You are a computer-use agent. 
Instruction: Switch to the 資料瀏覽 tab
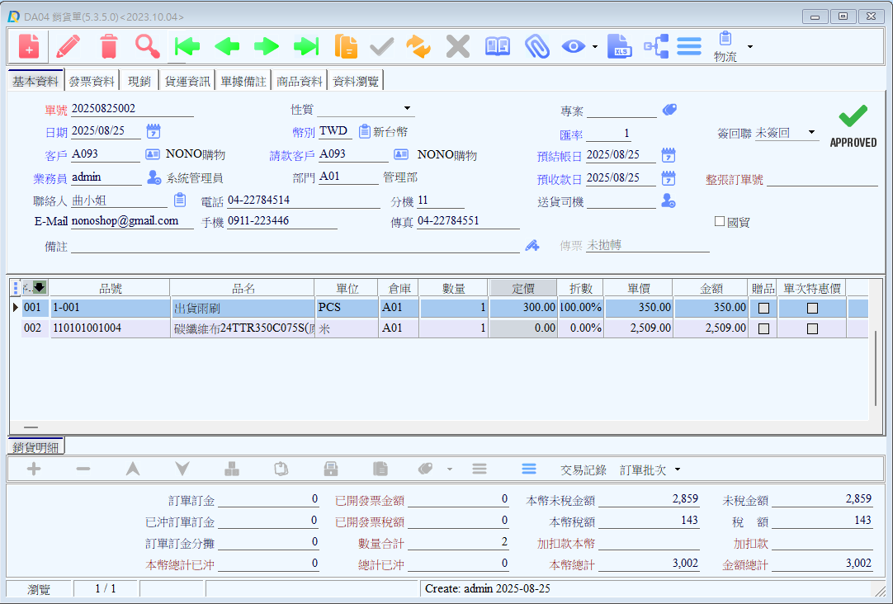coord(356,82)
